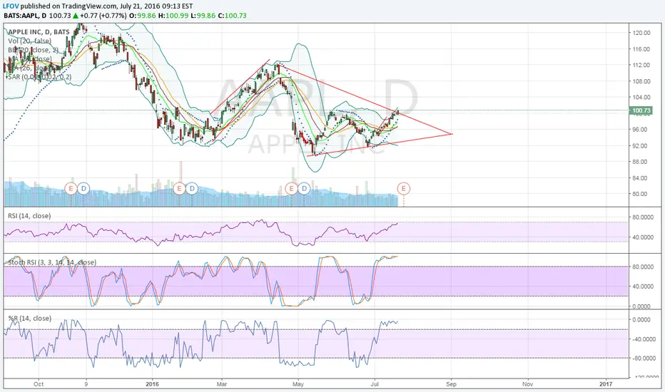Click the APPLE INC, D, BATS legend
Image resolution: width=665 pixels, height=392 pixels.
39,32
